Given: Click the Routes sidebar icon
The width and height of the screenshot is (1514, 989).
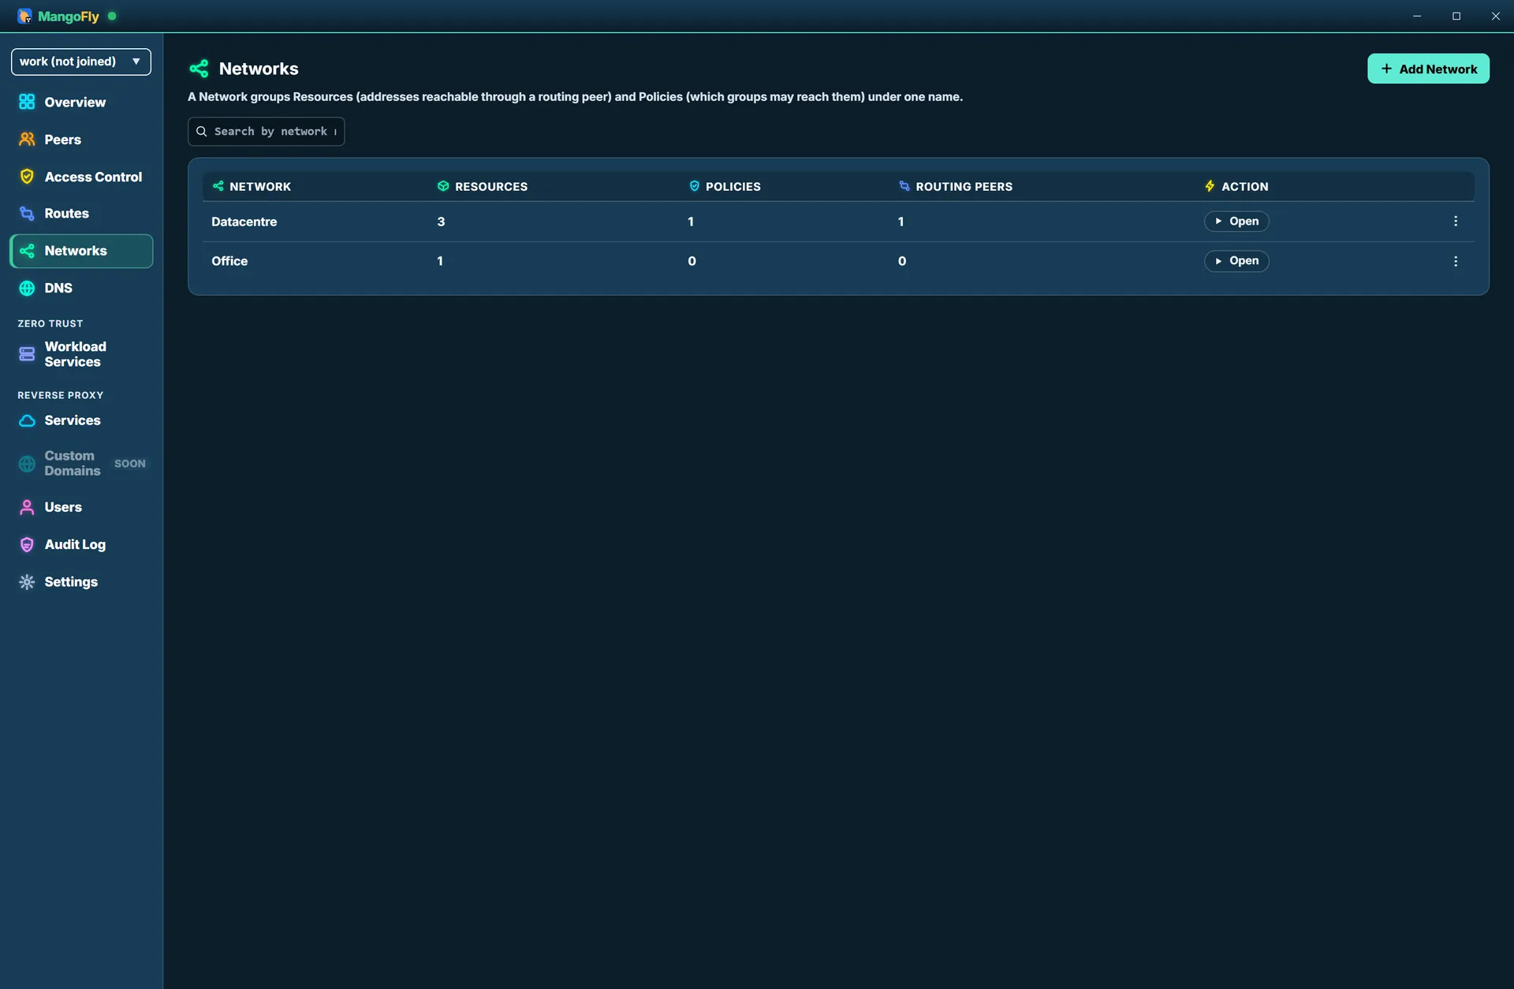Looking at the screenshot, I should pos(27,213).
